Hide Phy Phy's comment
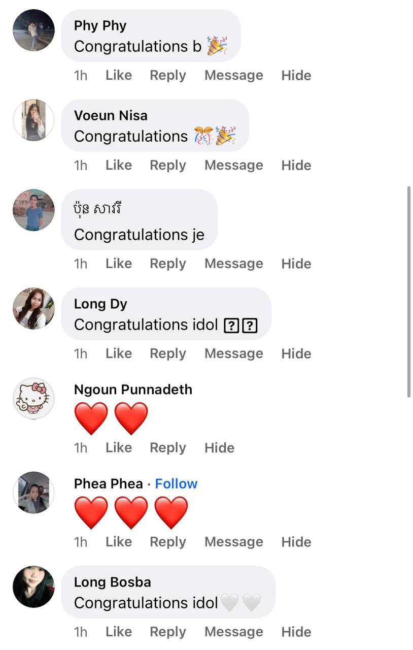The height and width of the screenshot is (650, 413). click(296, 76)
